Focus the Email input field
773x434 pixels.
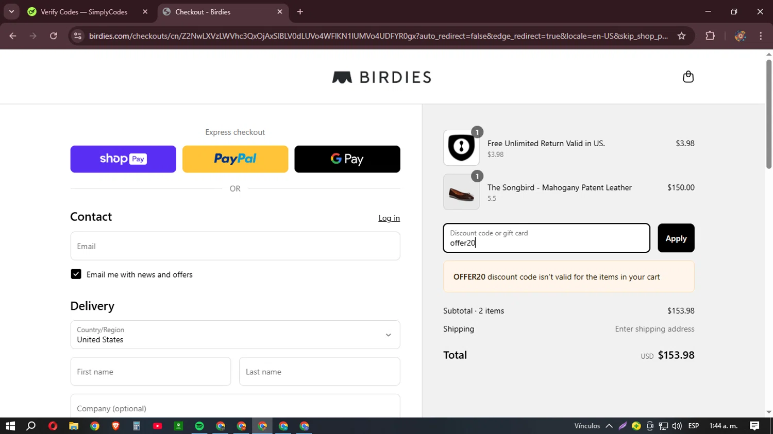pos(235,246)
